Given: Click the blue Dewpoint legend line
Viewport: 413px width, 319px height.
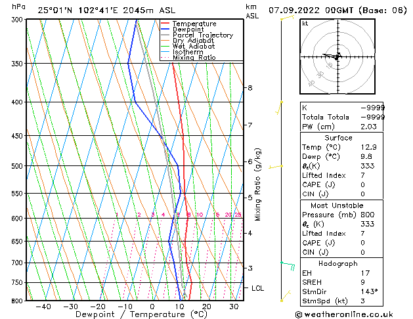Looking at the screenshot, I should pyautogui.click(x=165, y=29).
